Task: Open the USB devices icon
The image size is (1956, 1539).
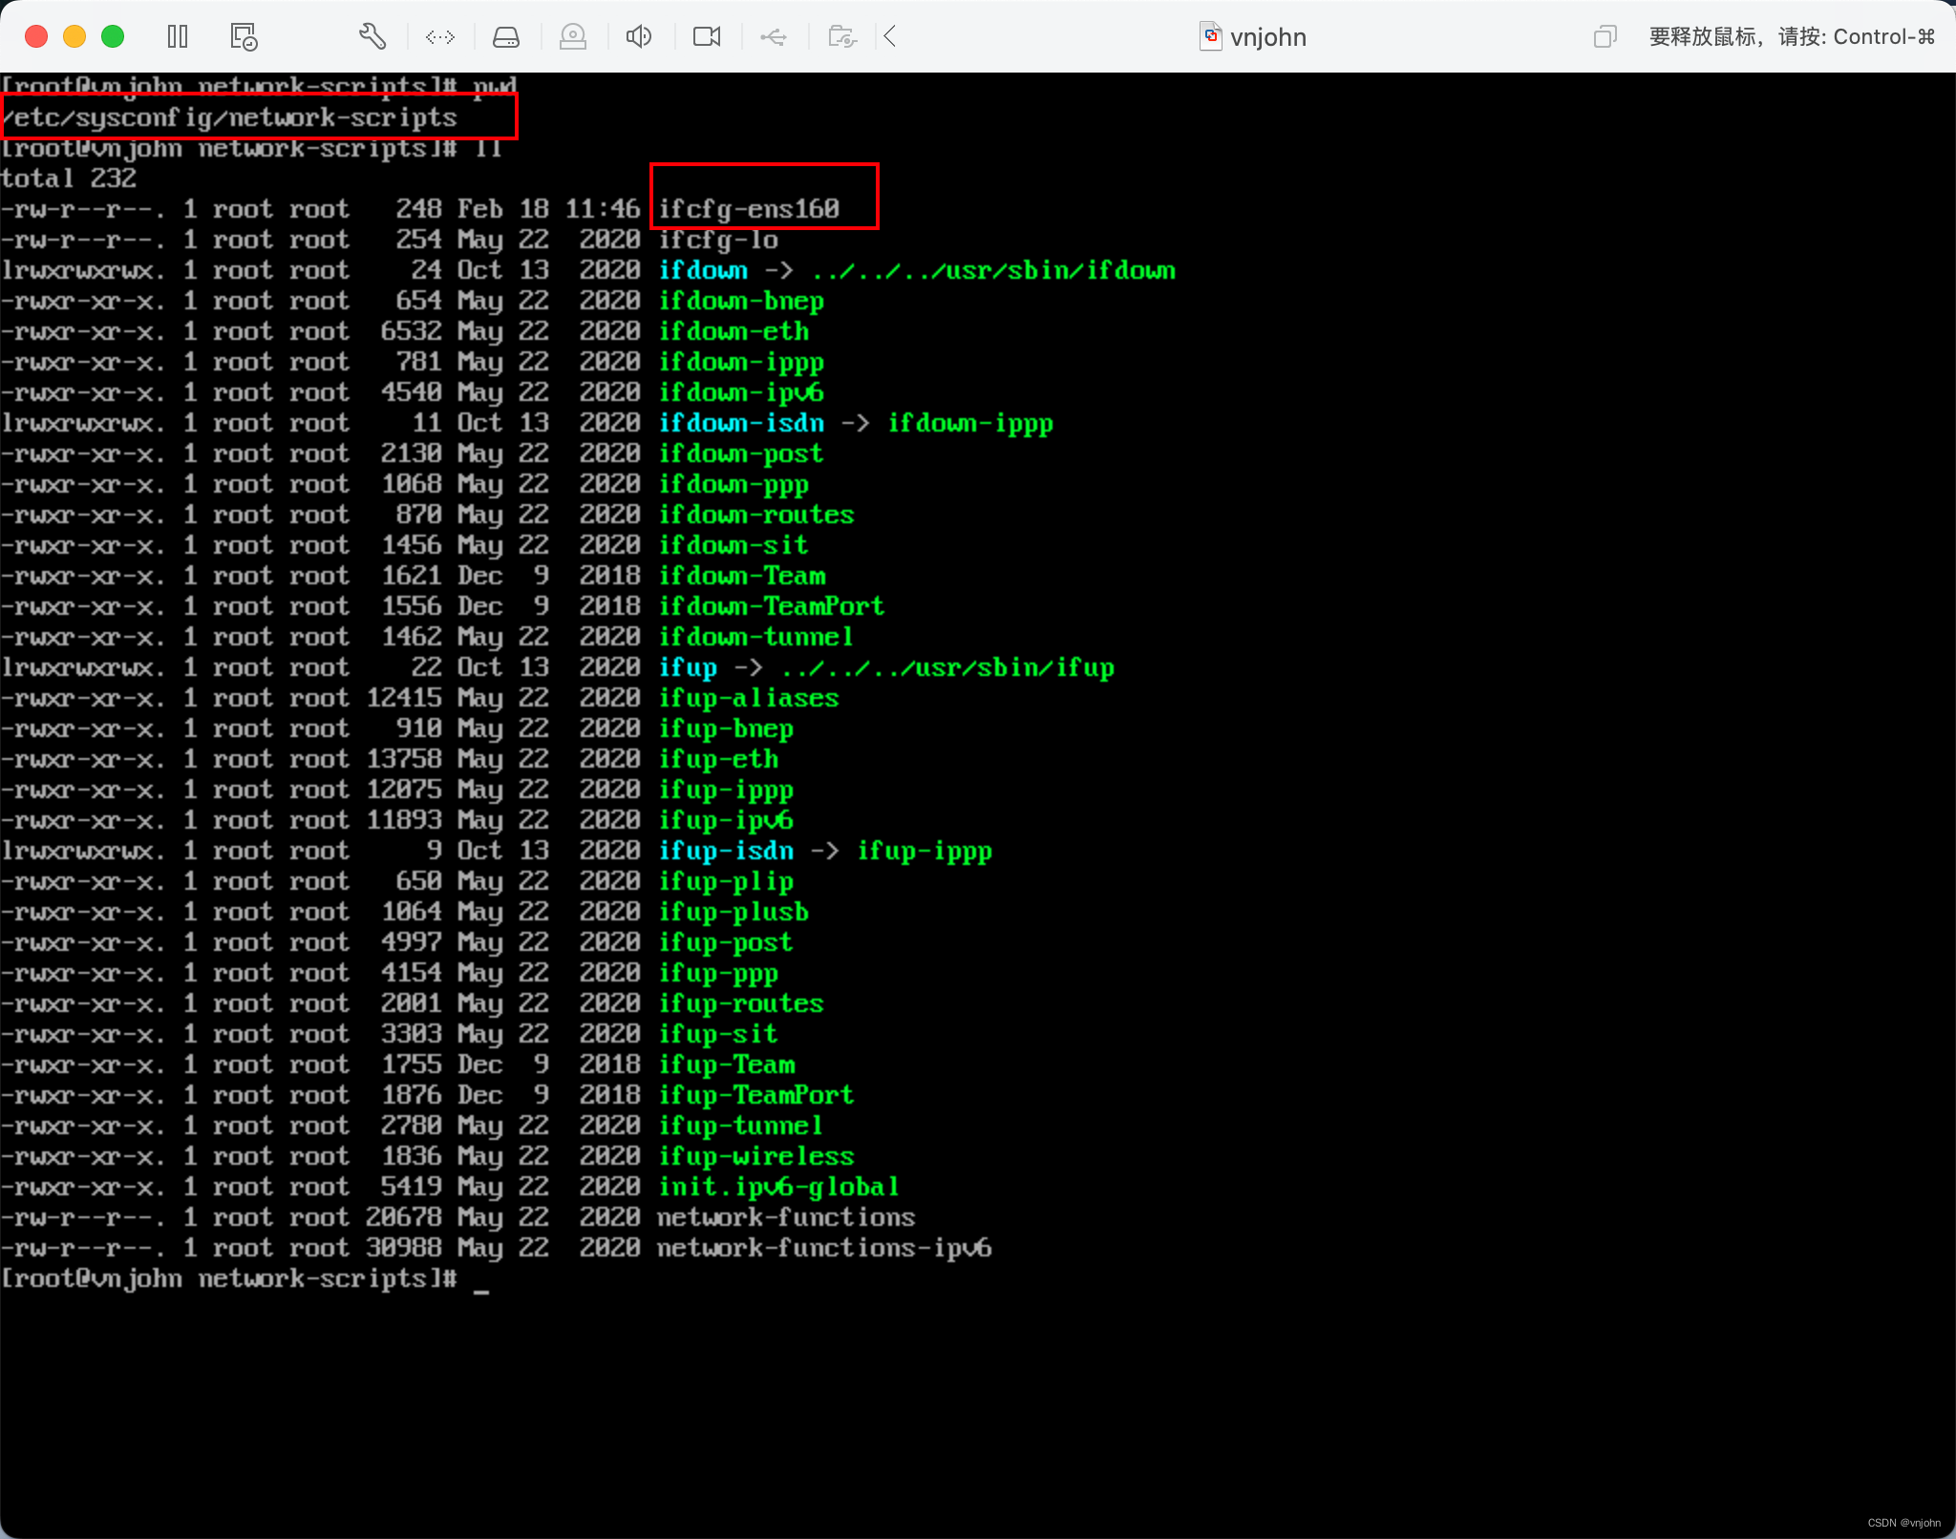Action: click(774, 37)
